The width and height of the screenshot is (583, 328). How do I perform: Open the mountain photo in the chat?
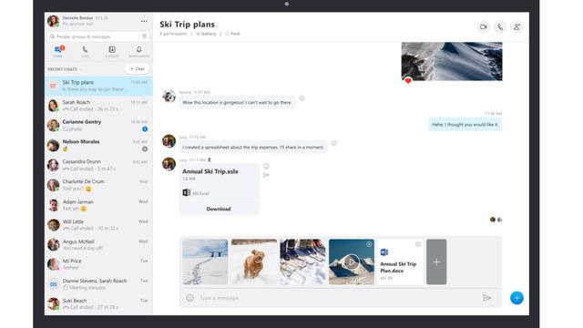[452, 61]
